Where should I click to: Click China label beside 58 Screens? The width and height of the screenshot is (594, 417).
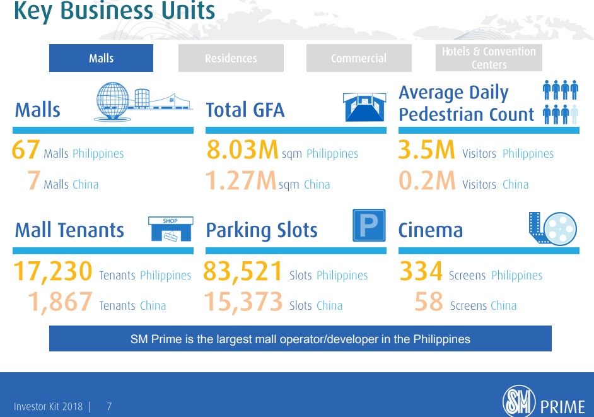[503, 305]
